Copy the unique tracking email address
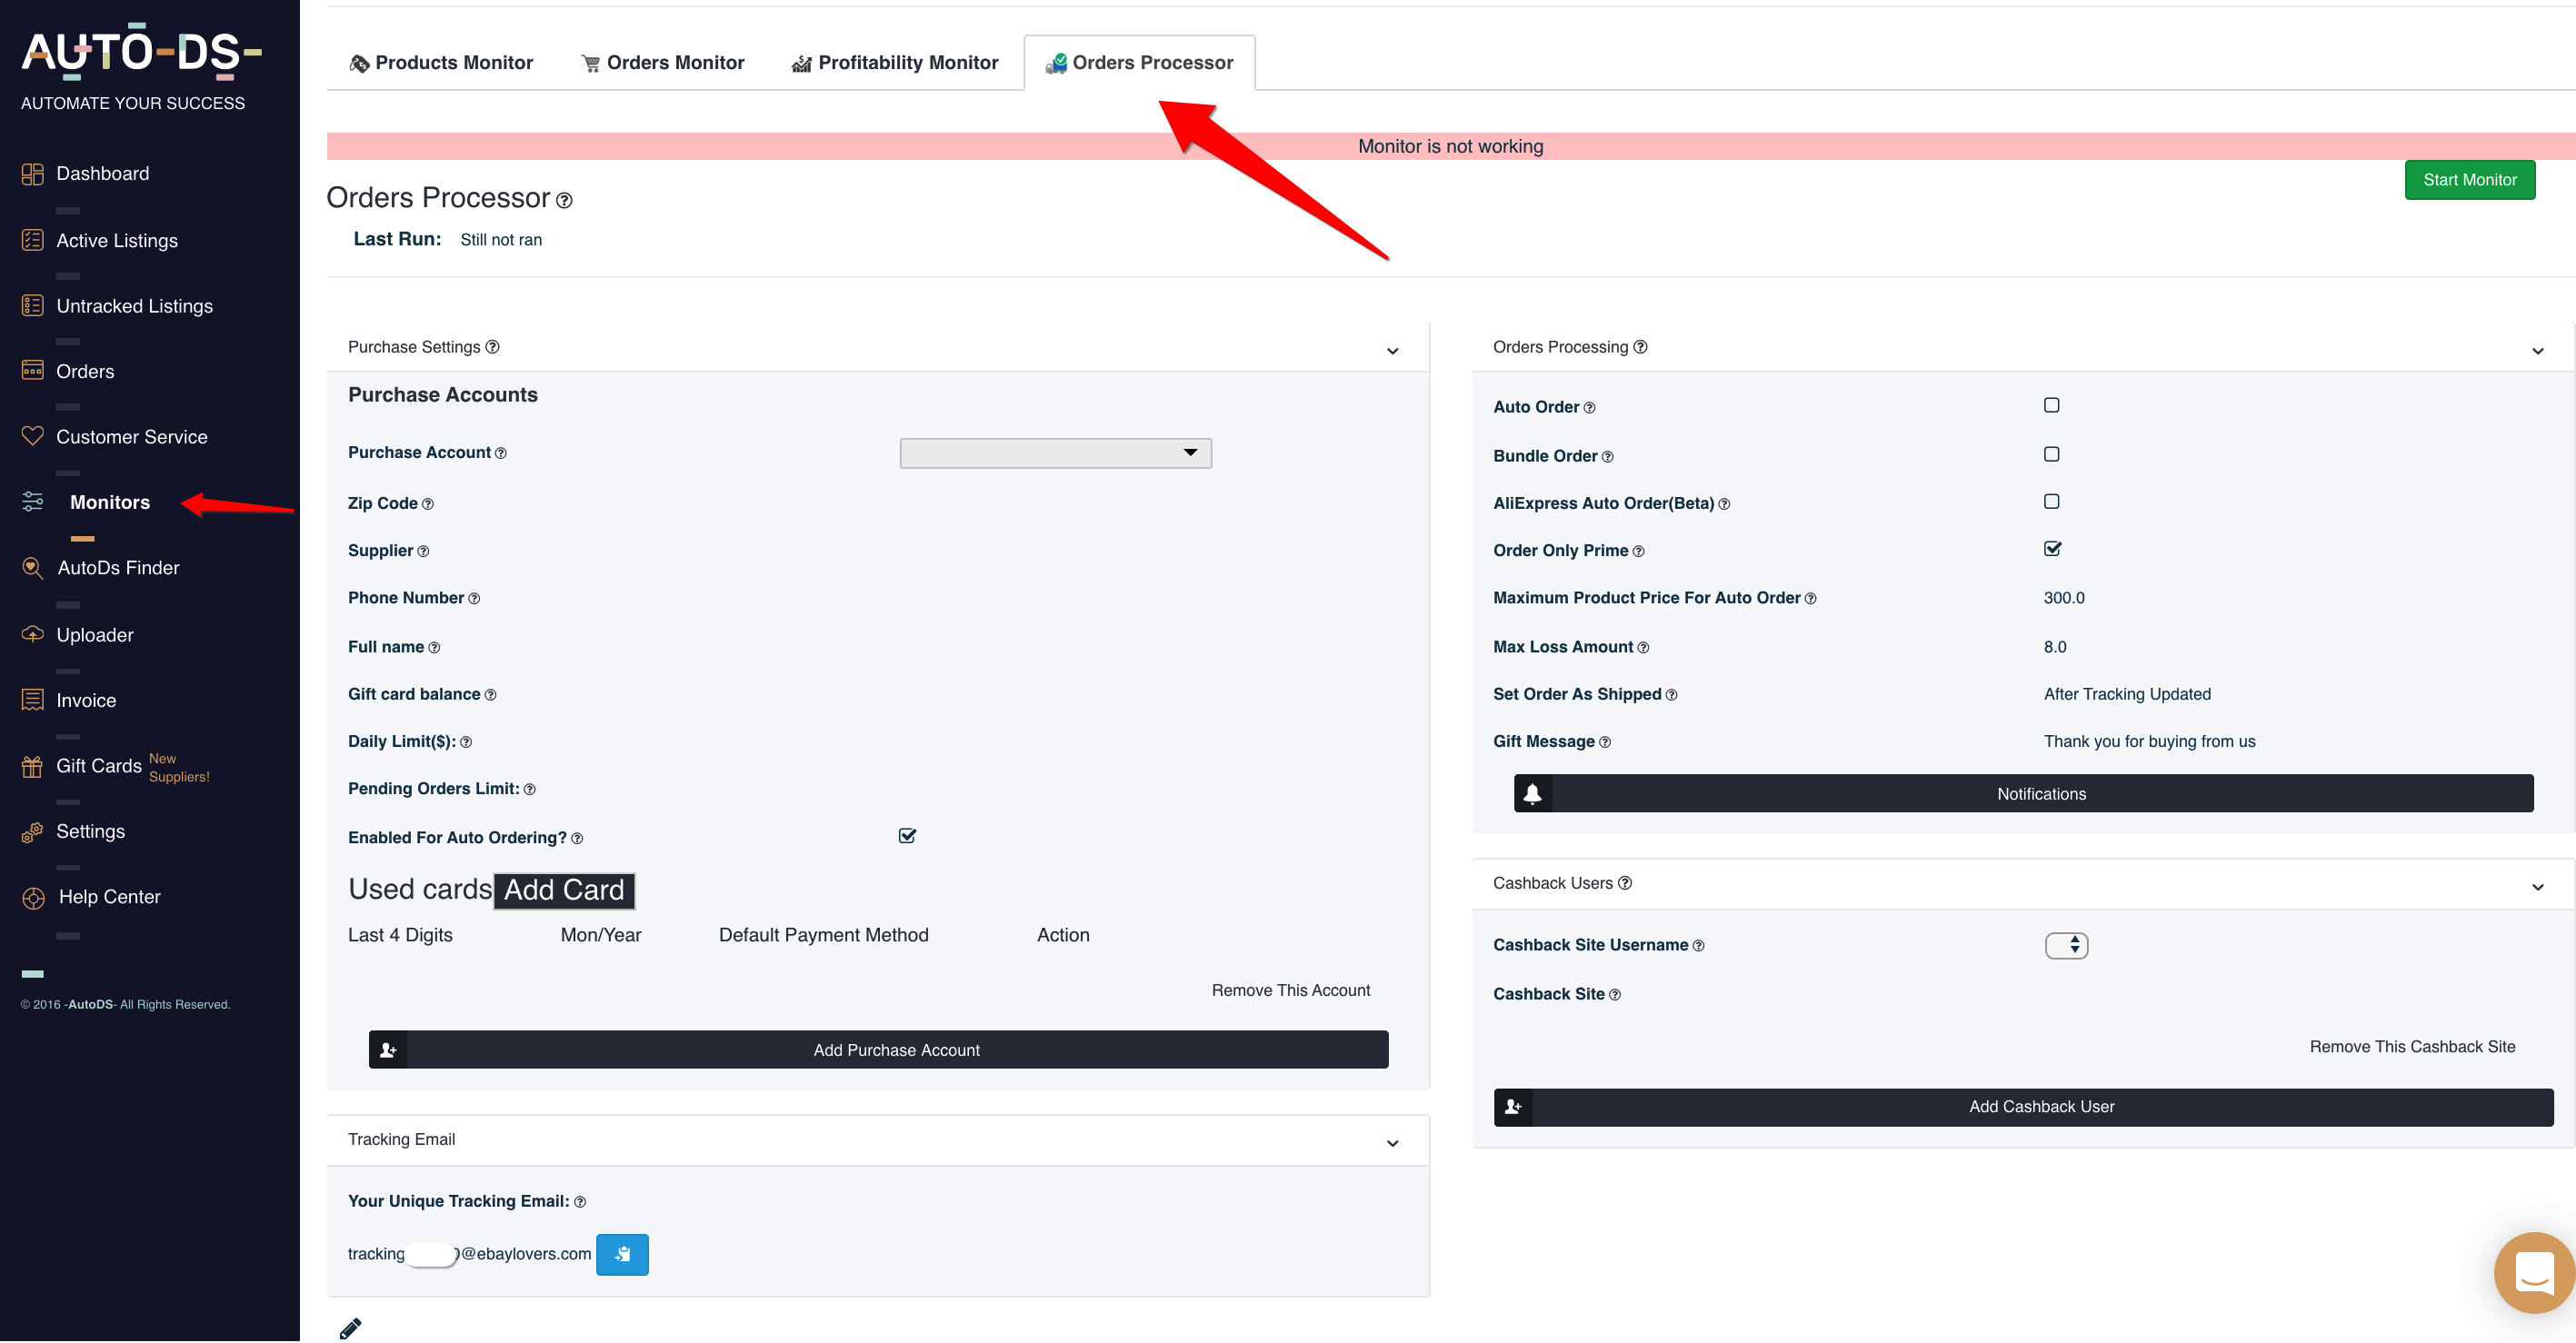 [x=622, y=1254]
